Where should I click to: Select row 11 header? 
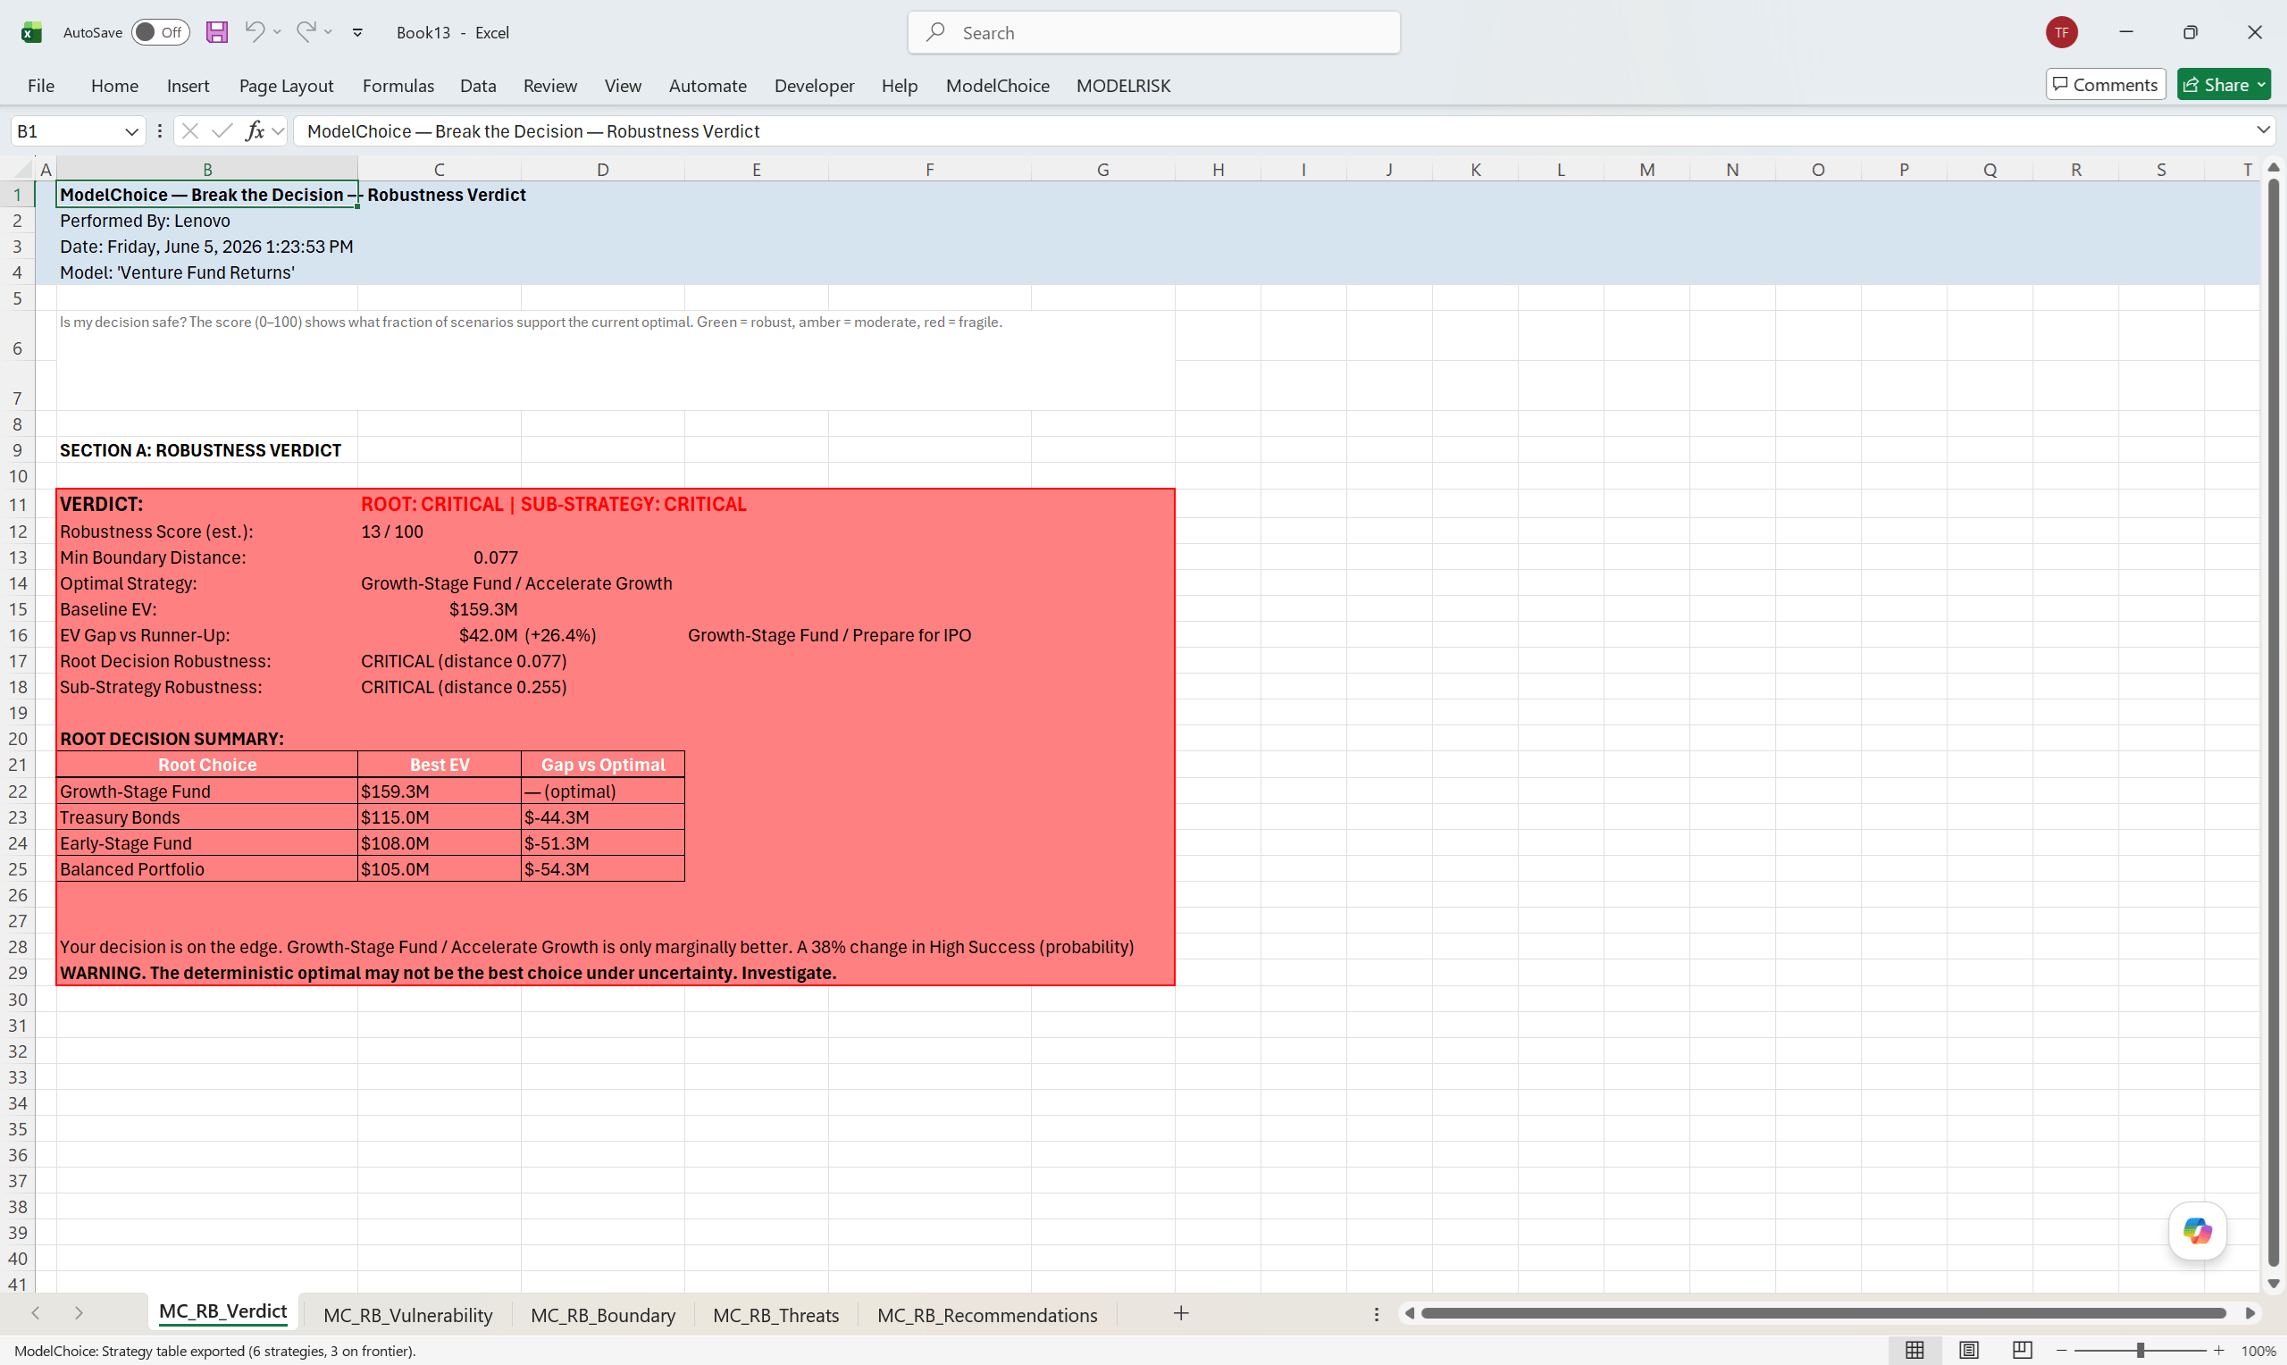pyautogui.click(x=18, y=504)
